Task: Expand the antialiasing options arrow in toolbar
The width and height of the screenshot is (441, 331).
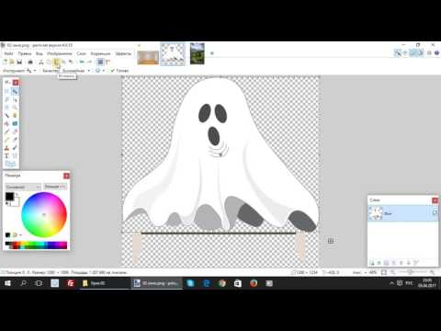Action: (103, 71)
